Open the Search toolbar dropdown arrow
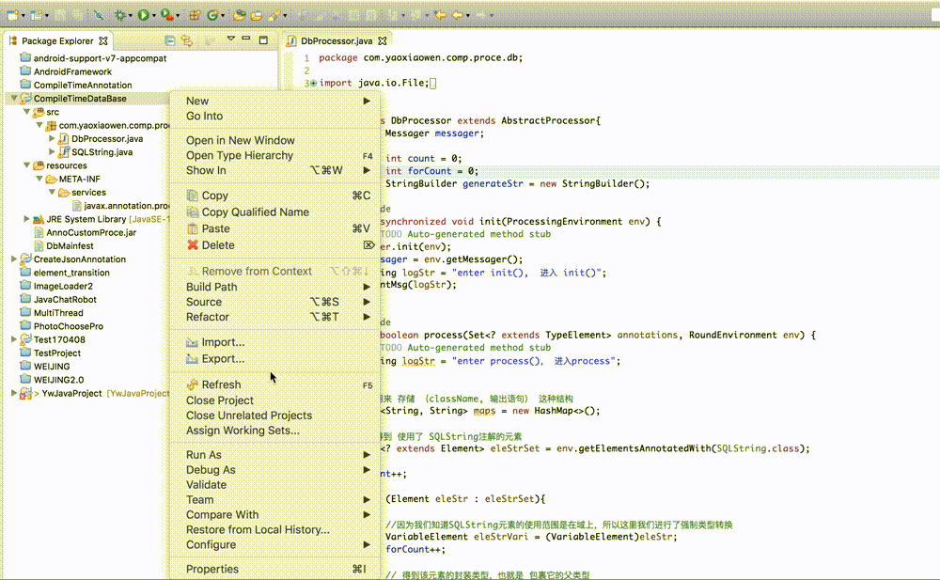This screenshot has height=580, width=940. coord(285,16)
